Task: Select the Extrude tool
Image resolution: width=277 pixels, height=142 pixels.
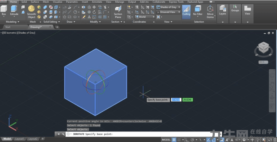Action: pos(14,11)
